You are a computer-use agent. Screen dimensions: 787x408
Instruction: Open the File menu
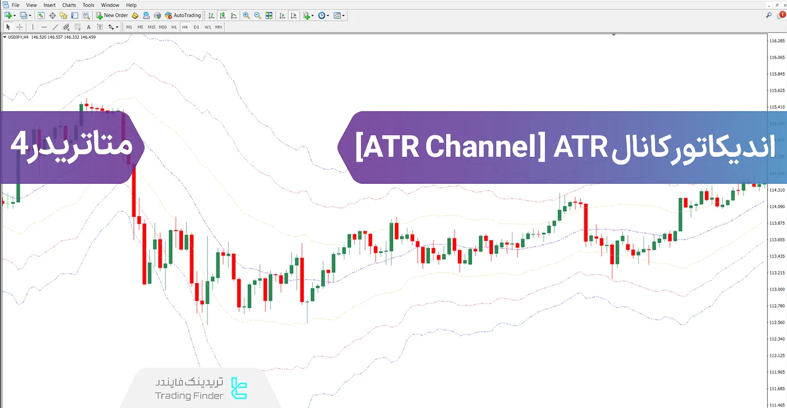[x=16, y=5]
